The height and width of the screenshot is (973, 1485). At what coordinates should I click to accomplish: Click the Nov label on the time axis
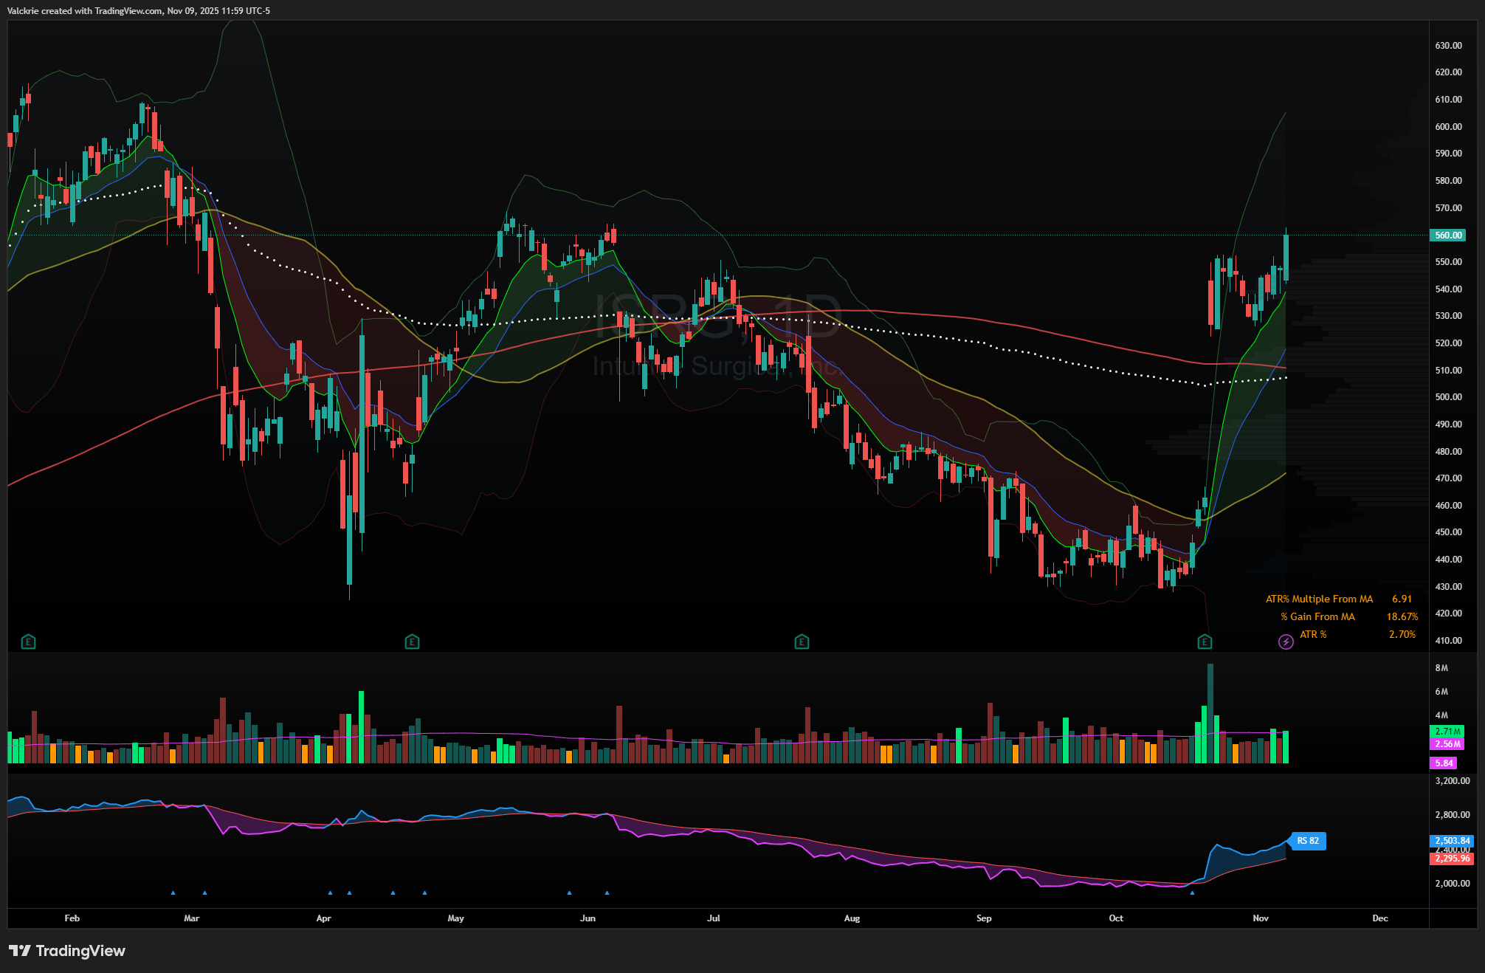click(x=1261, y=918)
